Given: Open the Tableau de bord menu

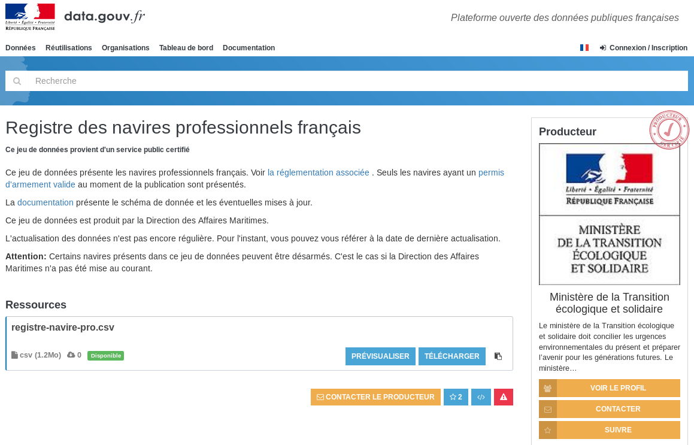Looking at the screenshot, I should pyautogui.click(x=186, y=48).
